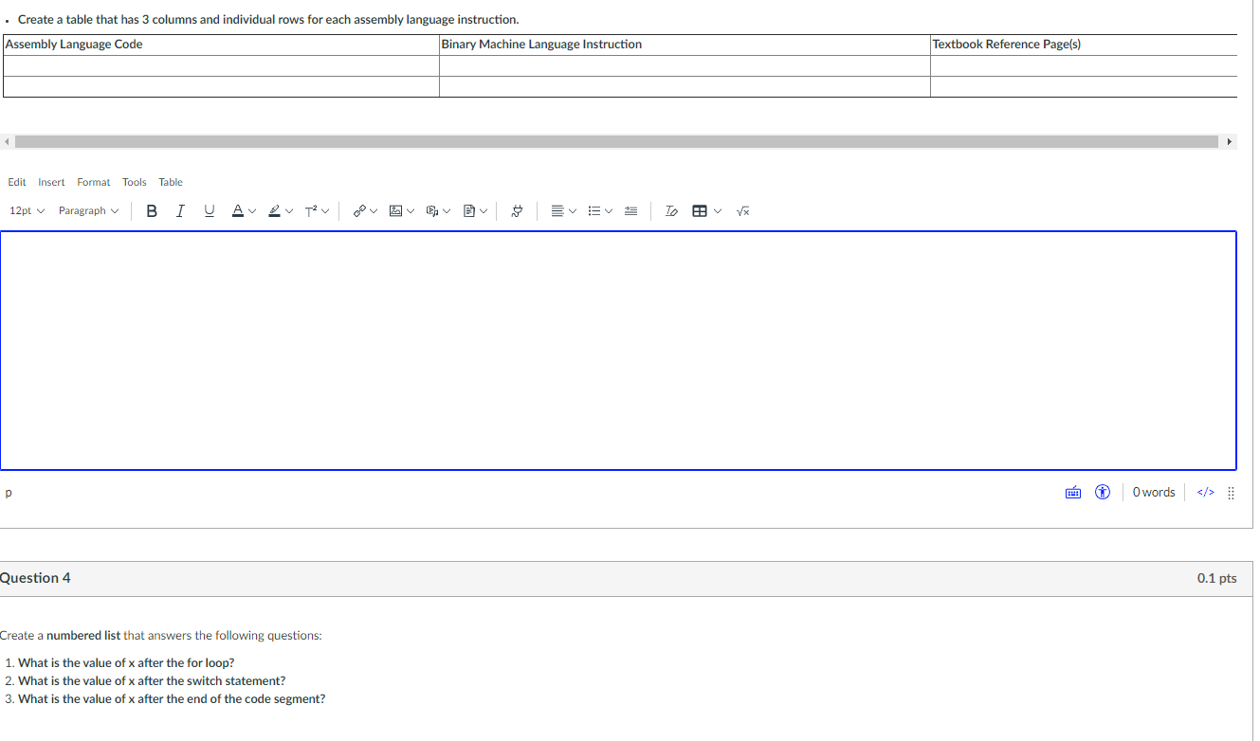Click the scrollbar left arrow
The image size is (1260, 741).
pos(6,141)
